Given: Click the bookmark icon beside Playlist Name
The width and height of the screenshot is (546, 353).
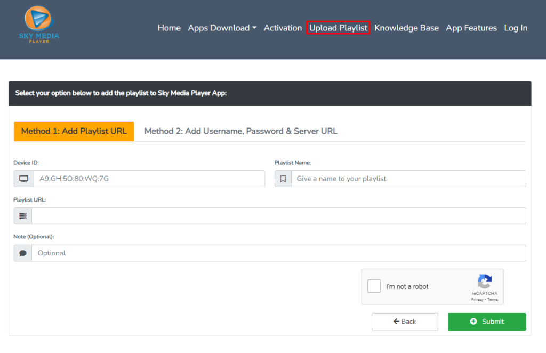Looking at the screenshot, I should (283, 179).
